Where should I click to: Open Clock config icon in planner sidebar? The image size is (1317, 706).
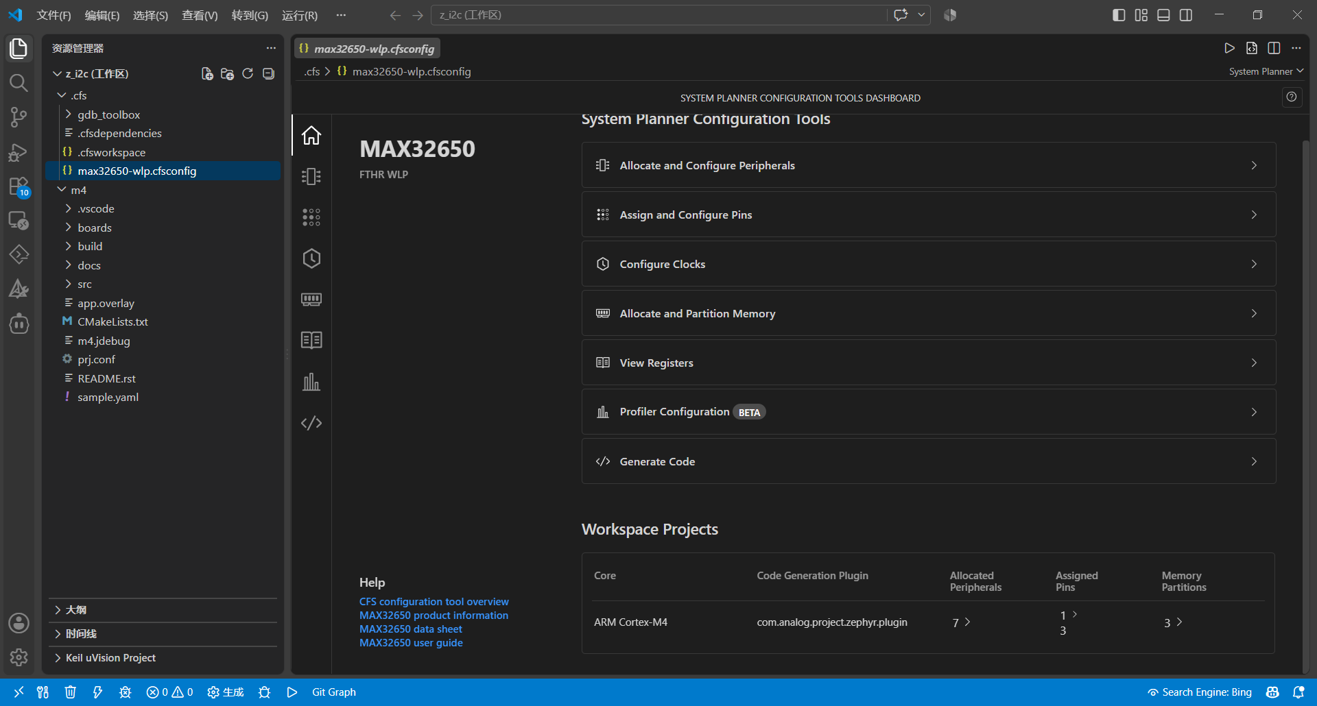311,258
